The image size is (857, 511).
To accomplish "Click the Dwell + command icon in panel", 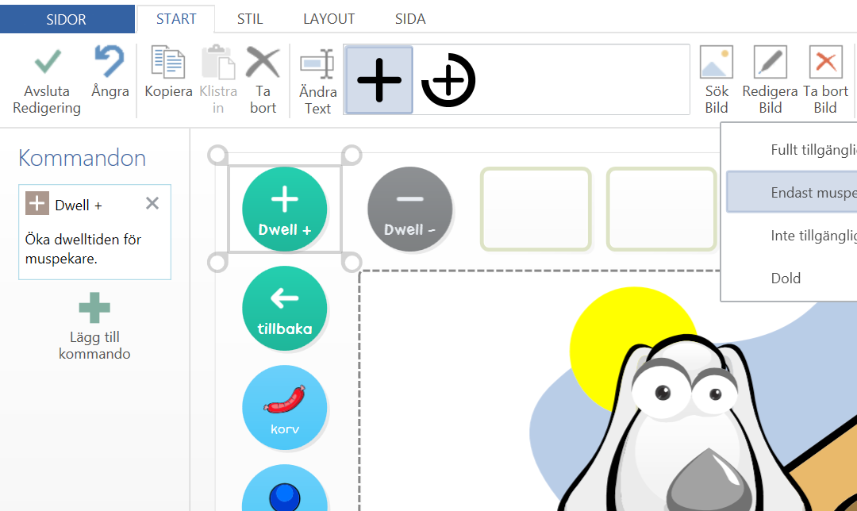I will [37, 203].
